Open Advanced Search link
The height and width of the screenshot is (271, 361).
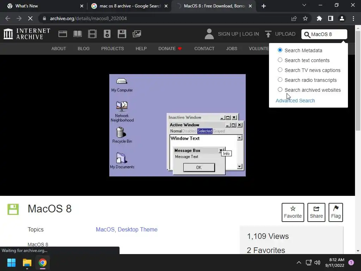pos(295,101)
